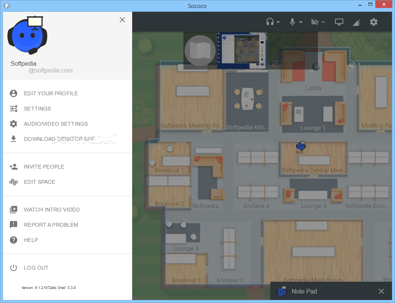Click the Sococo app icon in title bar
Viewport: 395px width, 303px height.
pyautogui.click(x=7, y=6)
